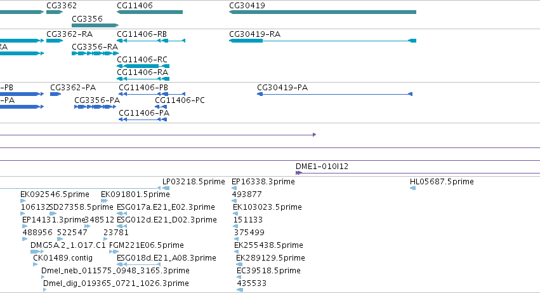Click the CG11406-RC thick exon bar
Image resolution: width=540 pixels, height=293 pixels.
[x=142, y=66]
